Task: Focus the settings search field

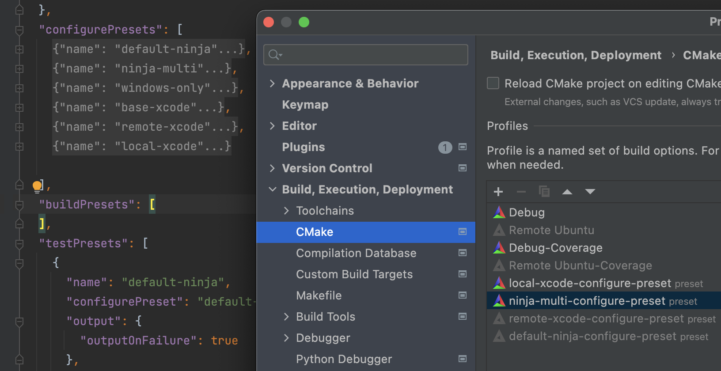Action: [x=366, y=55]
